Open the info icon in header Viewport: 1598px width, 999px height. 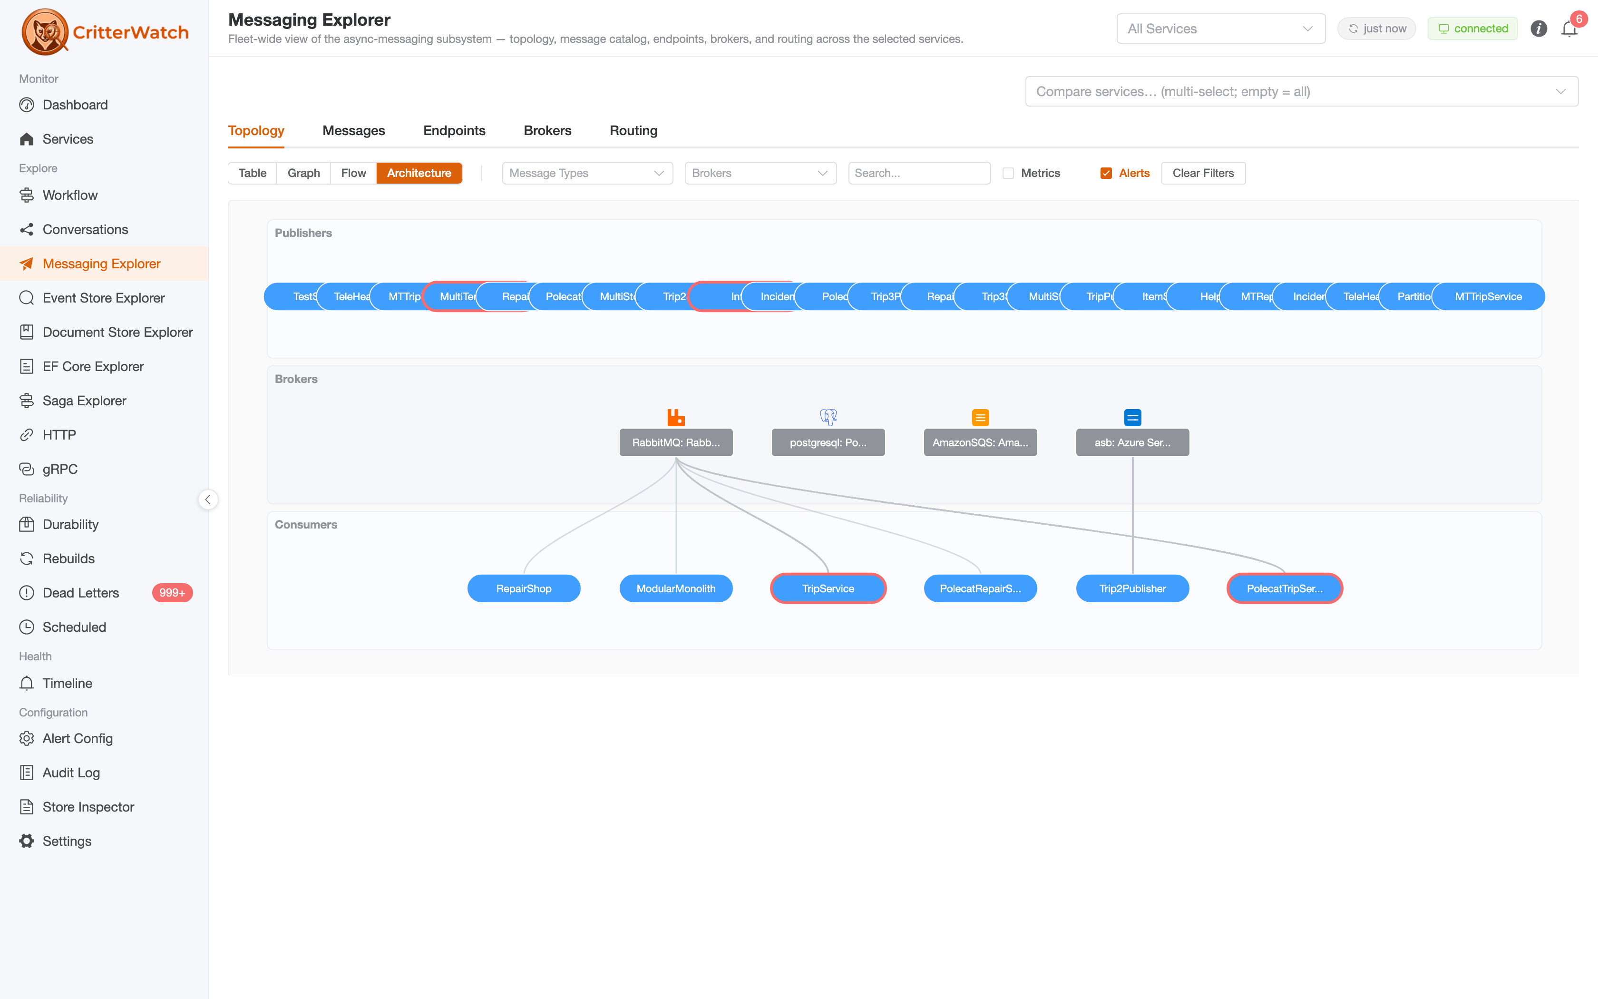pyautogui.click(x=1539, y=29)
